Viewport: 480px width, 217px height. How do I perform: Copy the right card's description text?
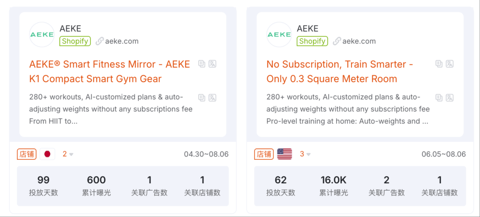tap(439, 97)
